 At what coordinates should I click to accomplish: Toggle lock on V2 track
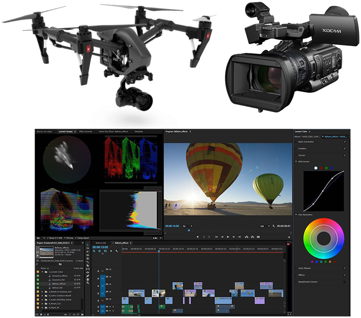click(99, 293)
